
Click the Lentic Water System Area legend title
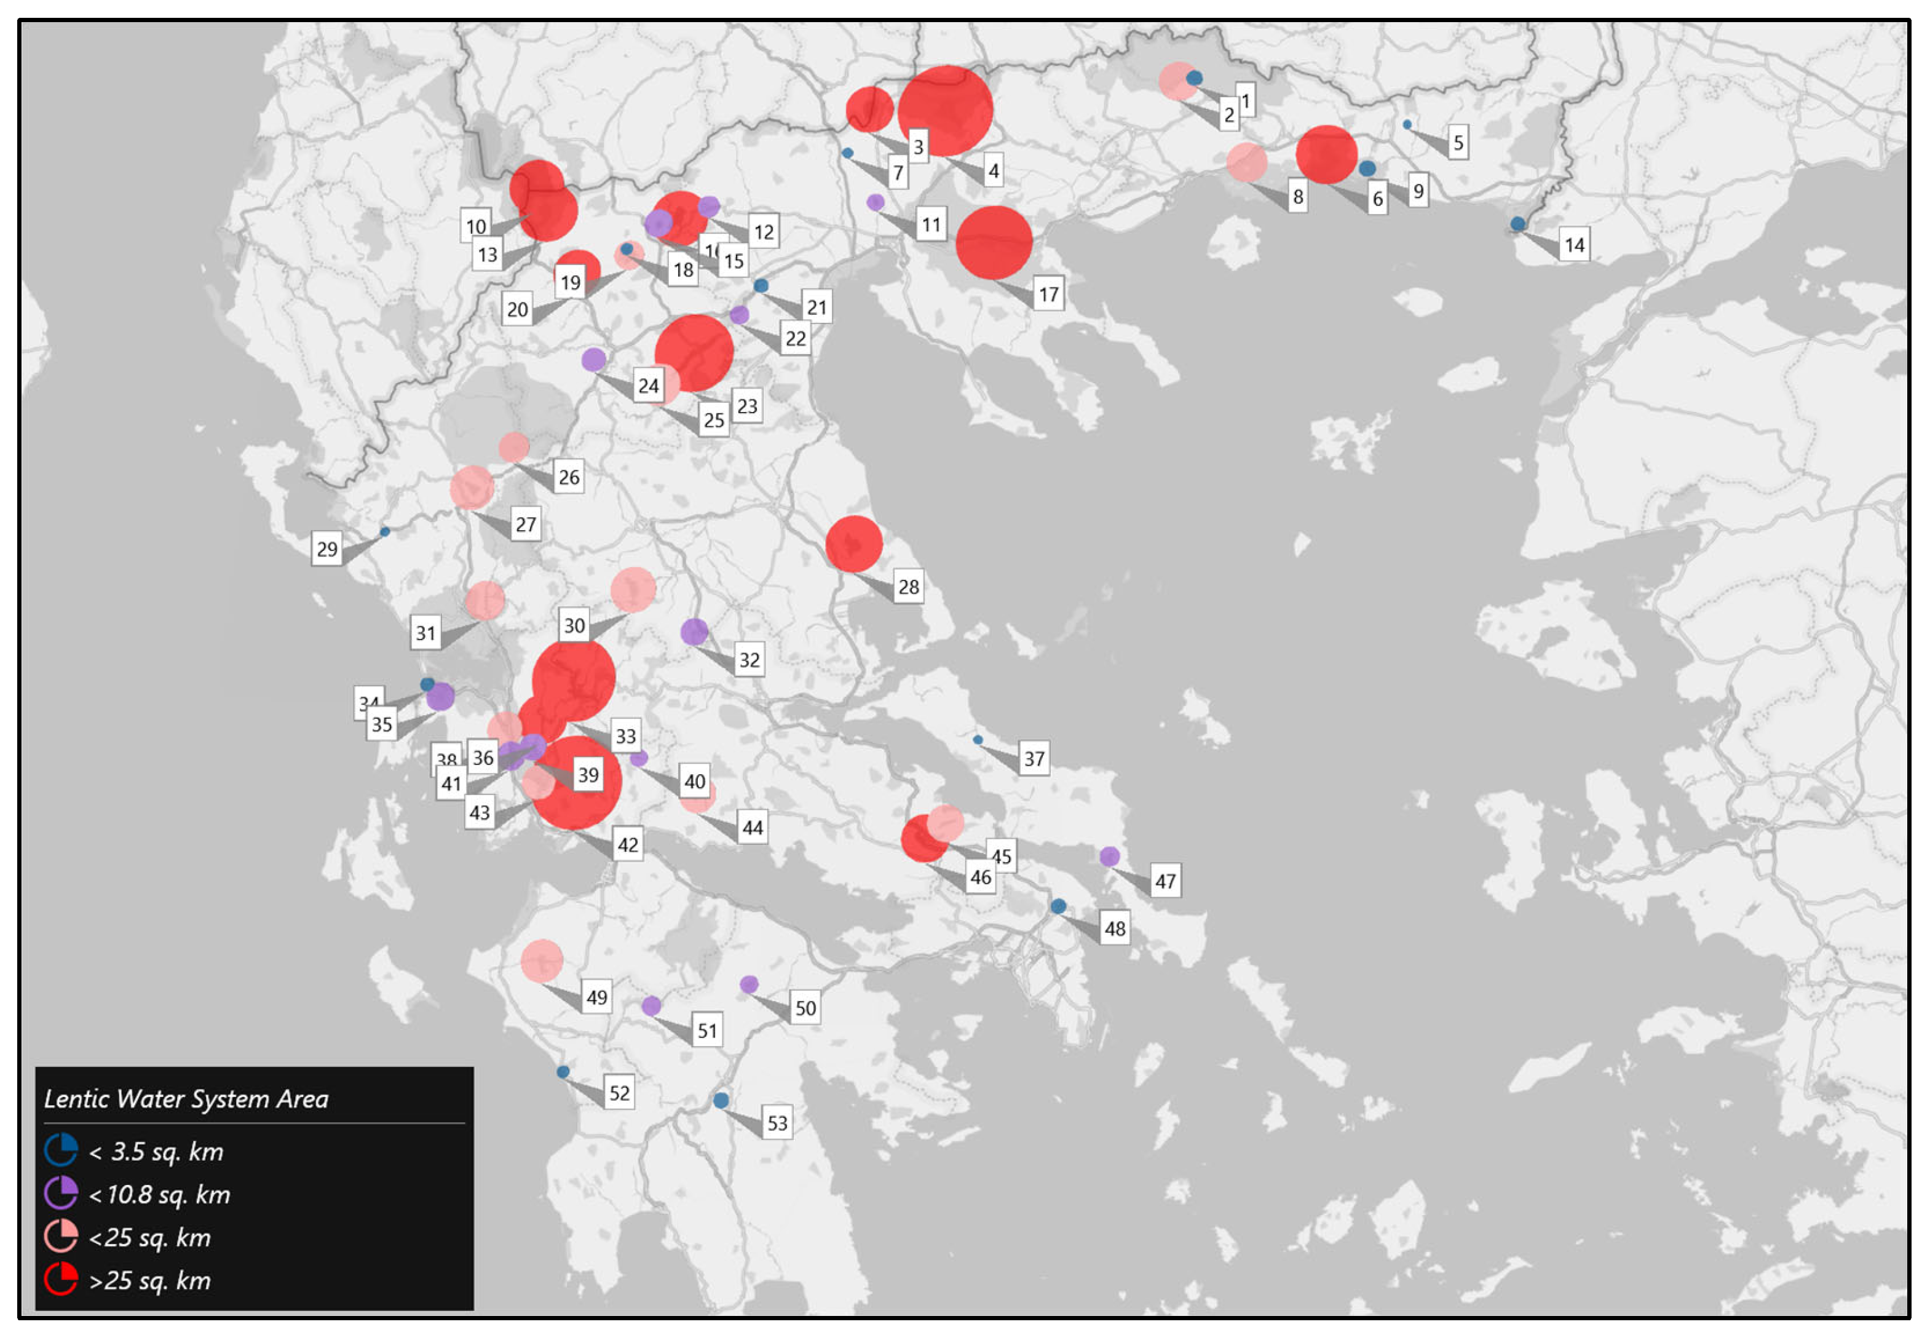pos(186,1098)
